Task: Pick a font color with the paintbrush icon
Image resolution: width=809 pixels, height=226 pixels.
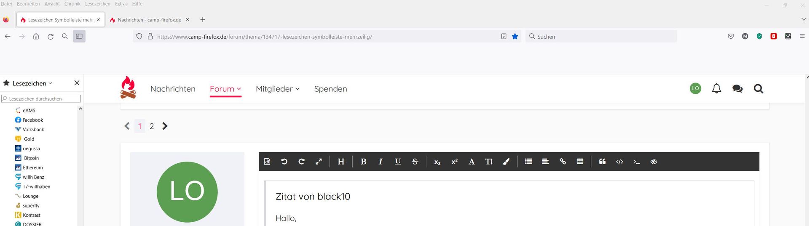Action: [x=506, y=162]
